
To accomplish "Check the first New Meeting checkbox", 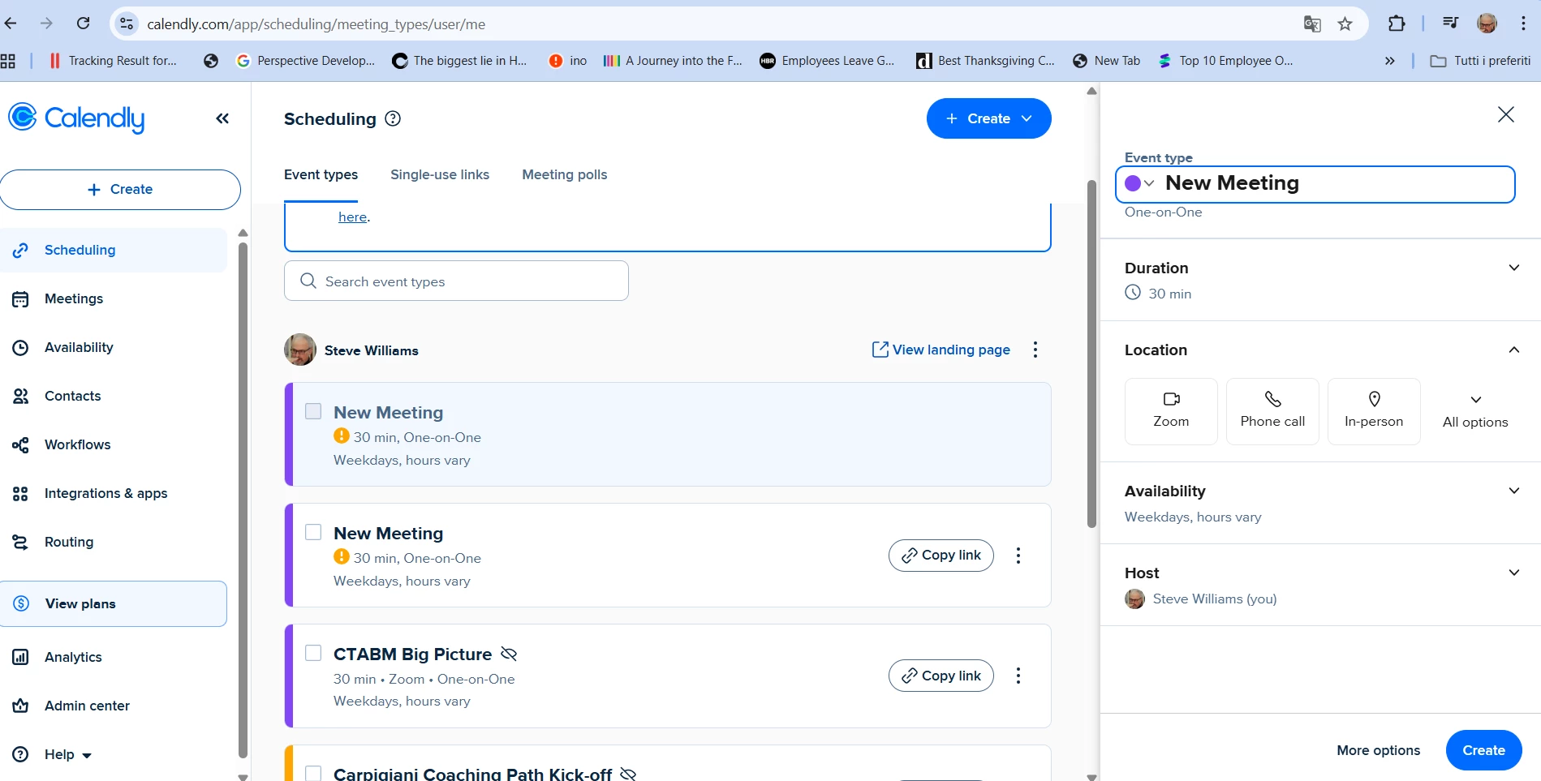I will pos(313,411).
